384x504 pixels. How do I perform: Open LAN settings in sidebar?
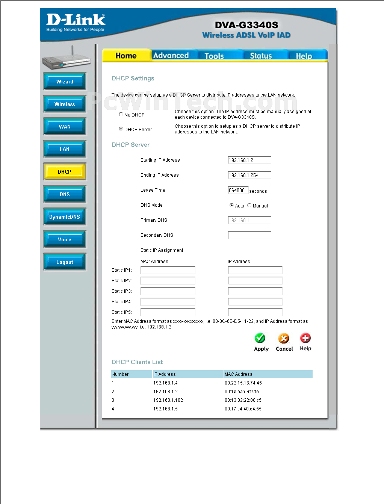click(x=65, y=149)
